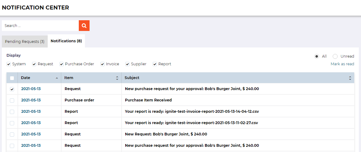Open date link of 11-02-27 report row
Image resolution: width=361 pixels, height=152 pixels.
point(31,123)
